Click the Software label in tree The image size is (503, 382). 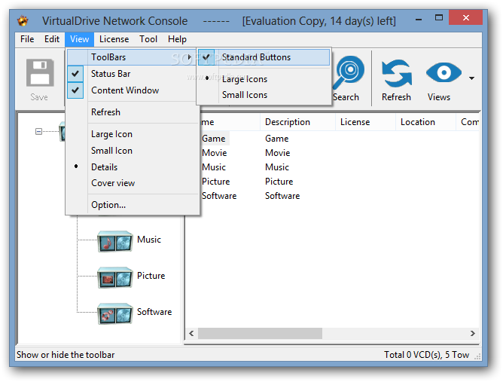(x=154, y=312)
